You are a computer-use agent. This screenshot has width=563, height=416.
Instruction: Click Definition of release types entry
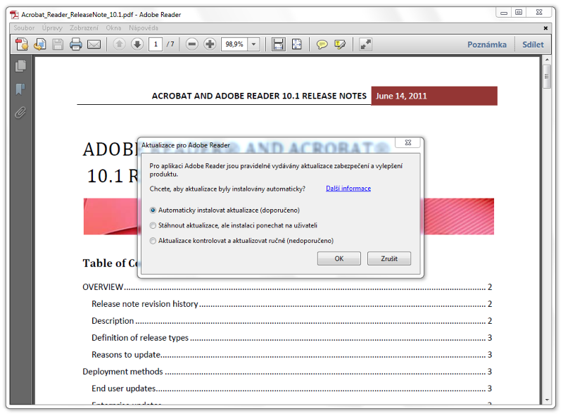coord(291,338)
